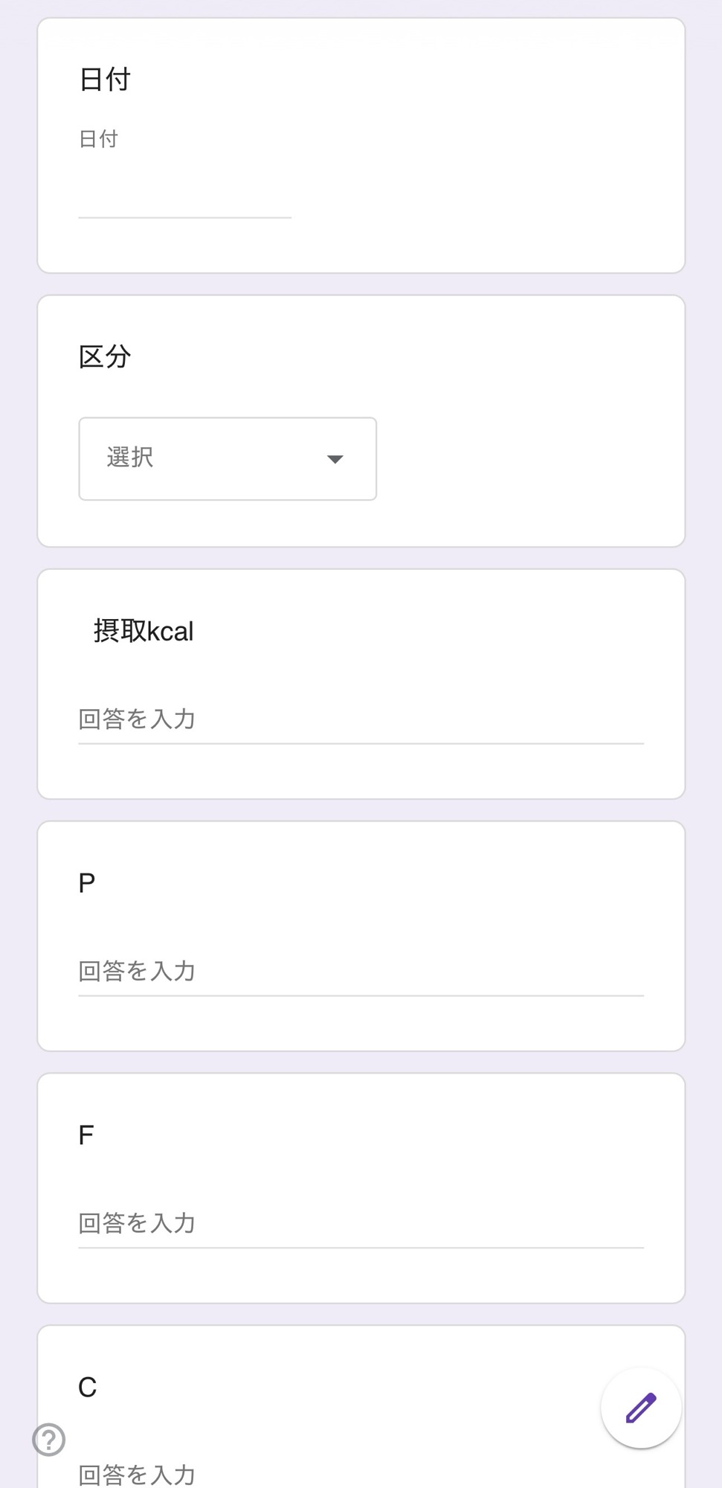Click 回答を入力 placeholder in P card

point(137,972)
